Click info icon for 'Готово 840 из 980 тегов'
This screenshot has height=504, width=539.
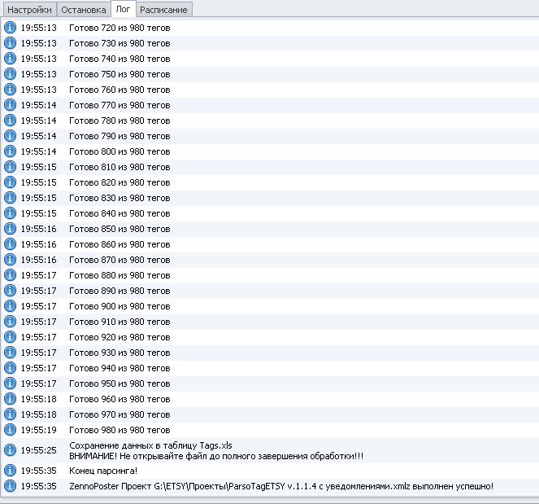[10, 213]
